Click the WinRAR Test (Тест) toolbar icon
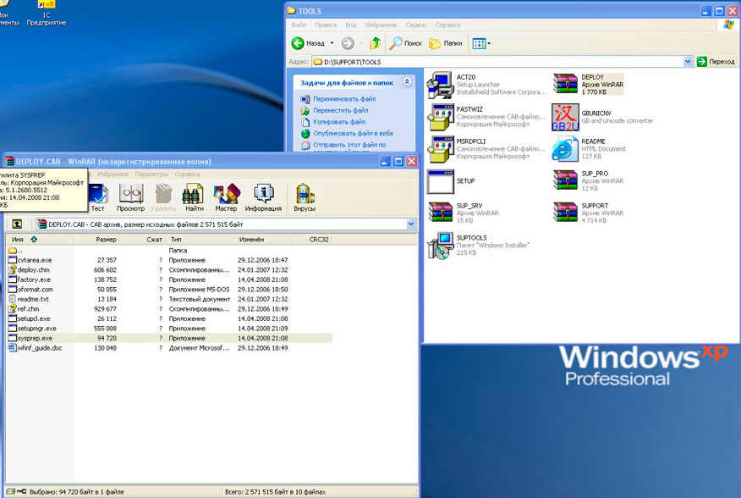The height and width of the screenshot is (498, 741). tap(97, 196)
